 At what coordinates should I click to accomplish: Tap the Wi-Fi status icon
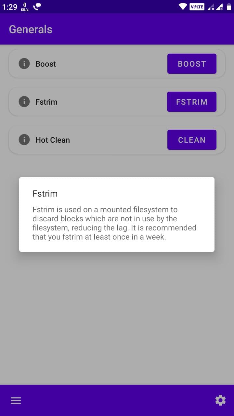[x=183, y=6]
